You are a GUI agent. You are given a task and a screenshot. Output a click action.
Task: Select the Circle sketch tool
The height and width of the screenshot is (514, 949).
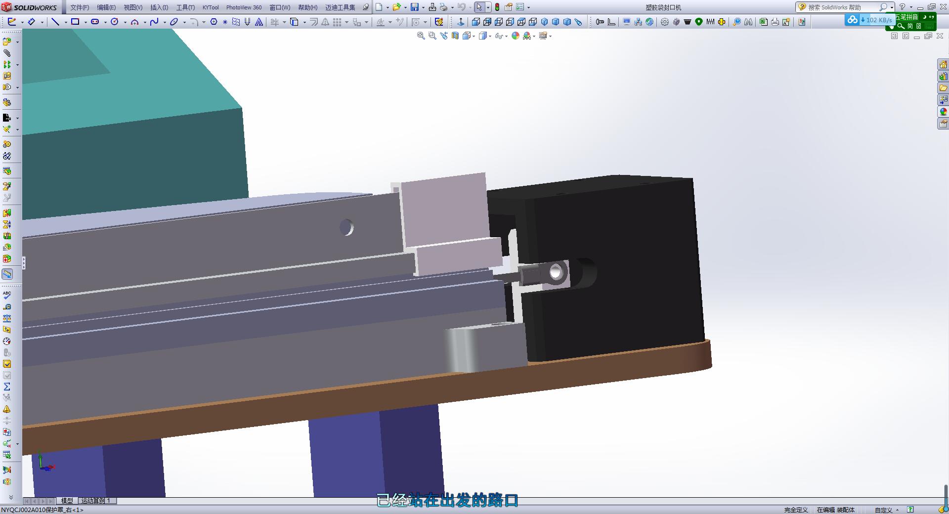click(115, 22)
